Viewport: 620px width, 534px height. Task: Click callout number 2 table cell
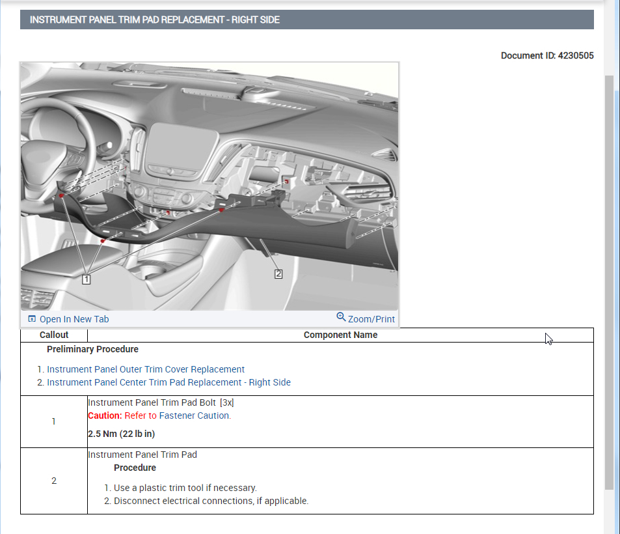54,481
